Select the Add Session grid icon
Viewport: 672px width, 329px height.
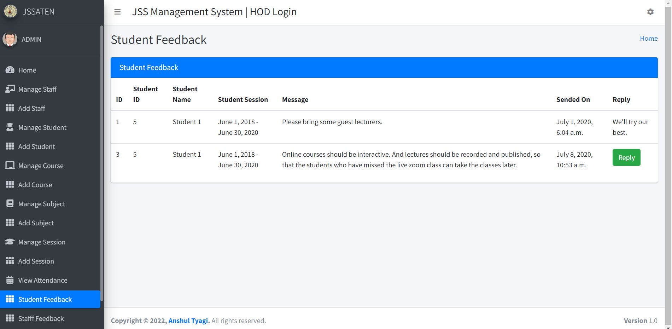click(10, 261)
